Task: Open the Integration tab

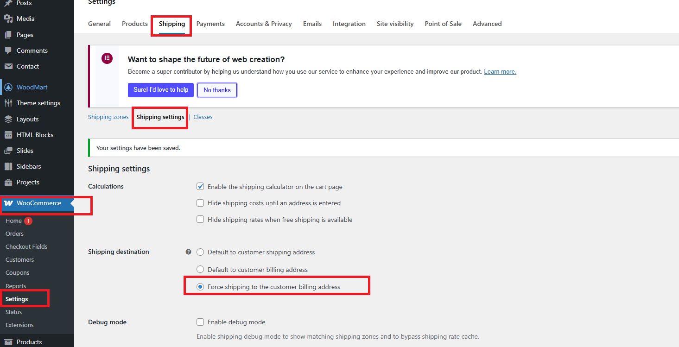Action: click(x=349, y=24)
